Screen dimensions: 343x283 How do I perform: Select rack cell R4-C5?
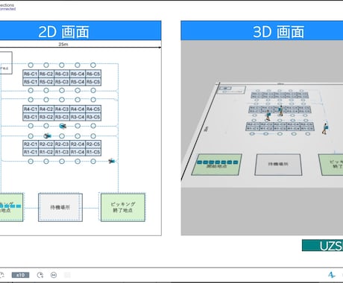pos(93,109)
